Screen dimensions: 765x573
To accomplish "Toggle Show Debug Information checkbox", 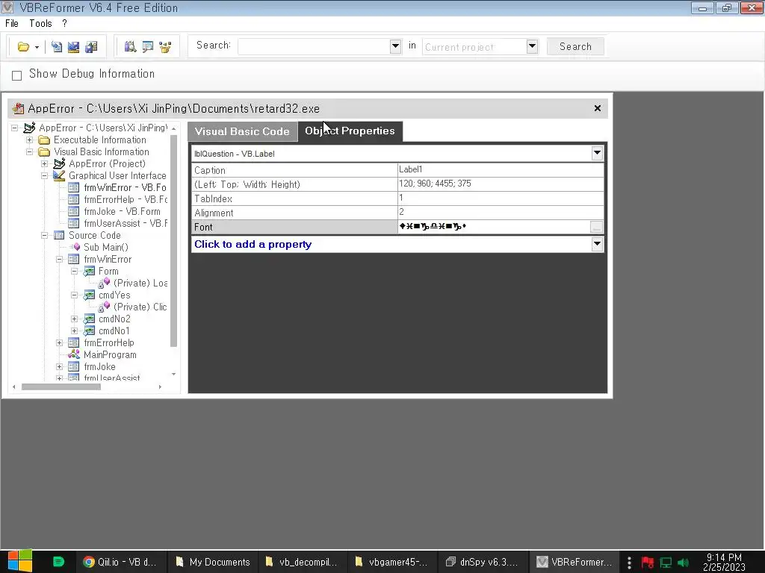I will [16, 75].
